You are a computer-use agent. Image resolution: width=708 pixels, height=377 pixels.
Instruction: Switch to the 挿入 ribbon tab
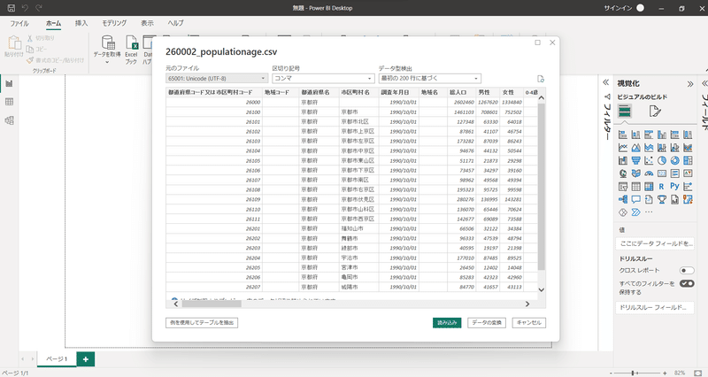click(x=81, y=23)
